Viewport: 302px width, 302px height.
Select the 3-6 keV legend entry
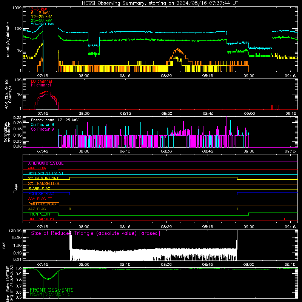[39, 9]
